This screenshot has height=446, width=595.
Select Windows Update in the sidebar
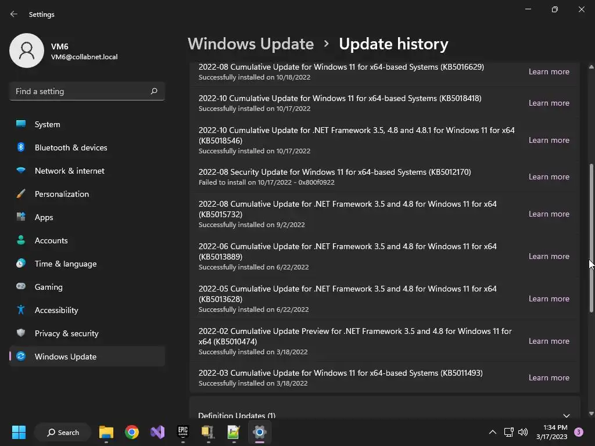pyautogui.click(x=87, y=356)
